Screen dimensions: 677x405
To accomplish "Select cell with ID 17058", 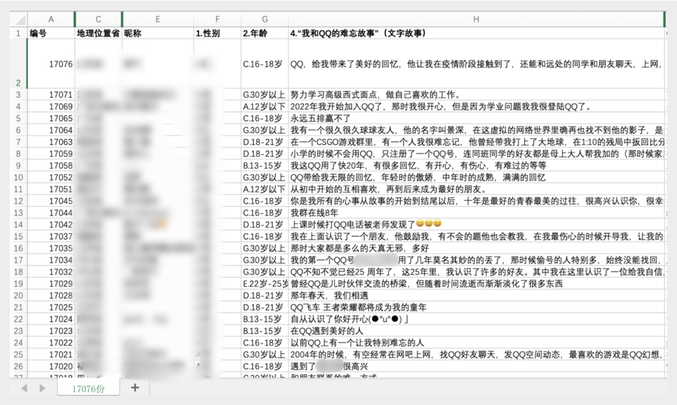I will [51, 166].
